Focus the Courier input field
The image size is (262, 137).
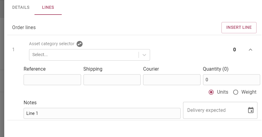[172, 80]
